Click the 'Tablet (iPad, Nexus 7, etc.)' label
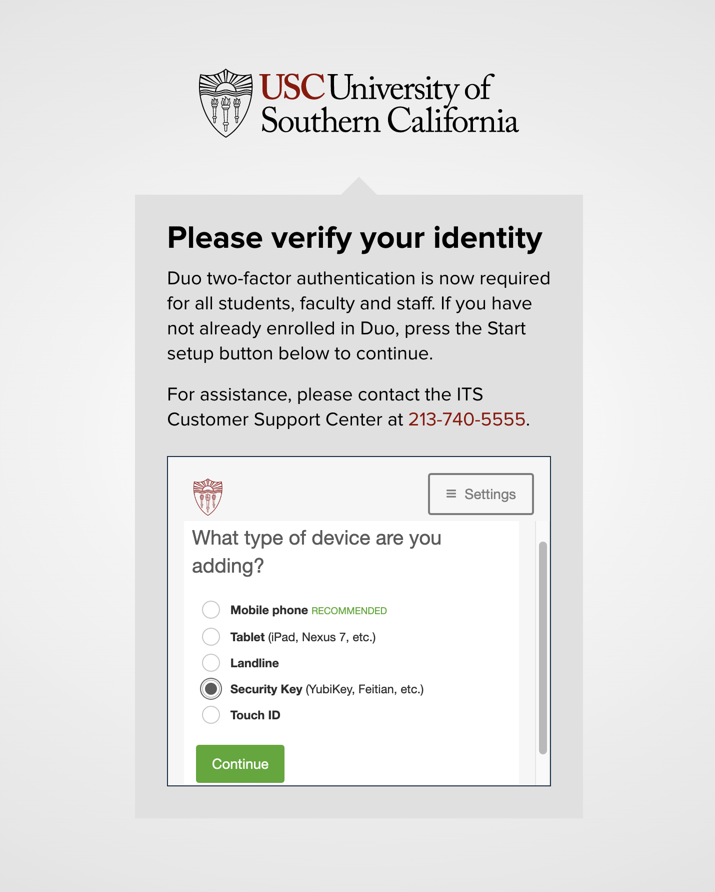This screenshot has width=715, height=892. [302, 637]
